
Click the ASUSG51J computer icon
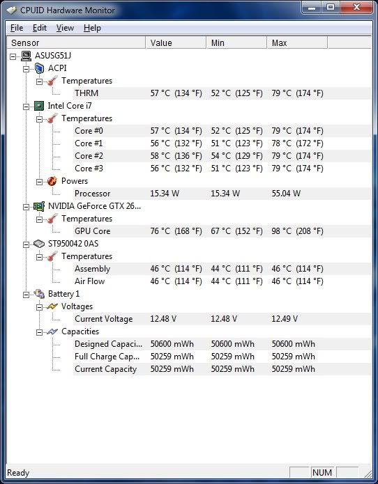[27, 56]
